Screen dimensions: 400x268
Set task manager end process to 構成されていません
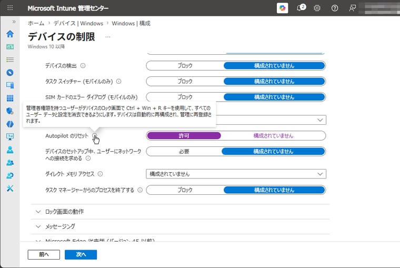click(x=274, y=190)
